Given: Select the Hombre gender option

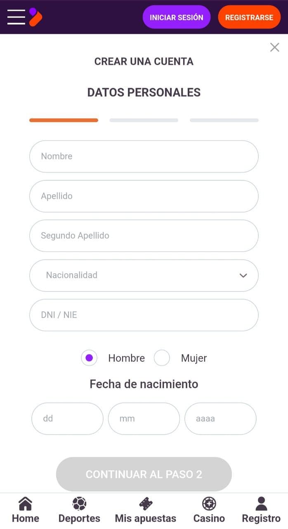Looking at the screenshot, I should (89, 358).
